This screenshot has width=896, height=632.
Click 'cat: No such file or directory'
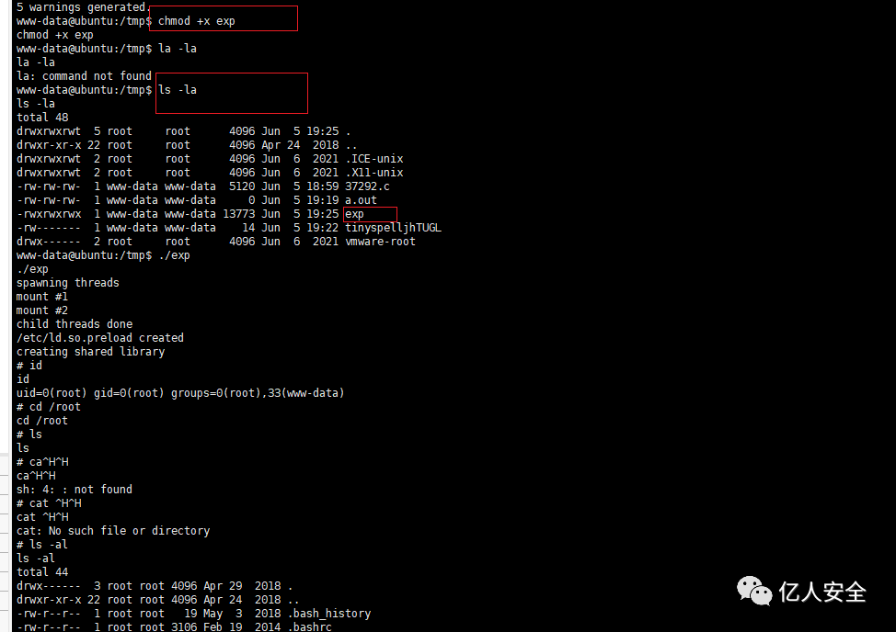[x=113, y=530]
